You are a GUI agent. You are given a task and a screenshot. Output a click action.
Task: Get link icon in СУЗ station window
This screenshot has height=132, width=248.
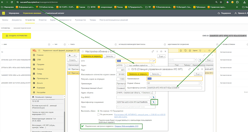pos(189,69)
